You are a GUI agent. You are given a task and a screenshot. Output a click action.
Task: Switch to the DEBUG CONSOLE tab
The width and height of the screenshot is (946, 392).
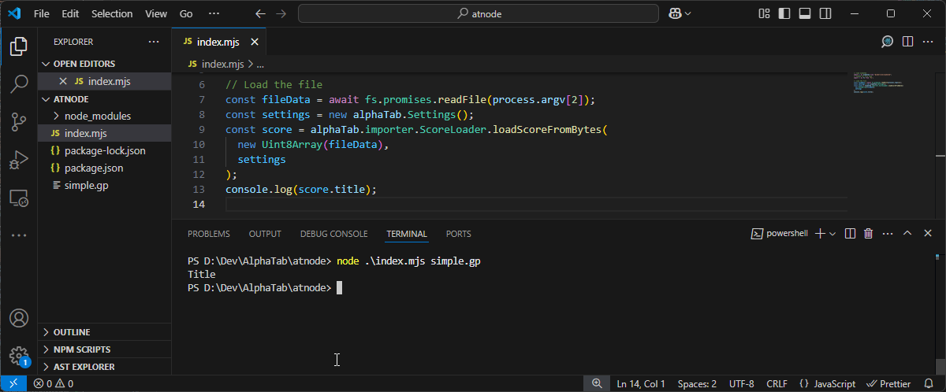tap(333, 234)
